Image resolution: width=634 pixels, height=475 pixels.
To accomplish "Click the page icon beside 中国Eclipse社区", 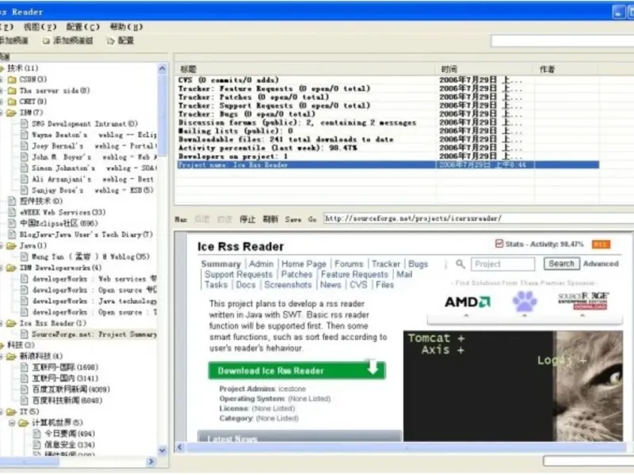I will (12, 223).
